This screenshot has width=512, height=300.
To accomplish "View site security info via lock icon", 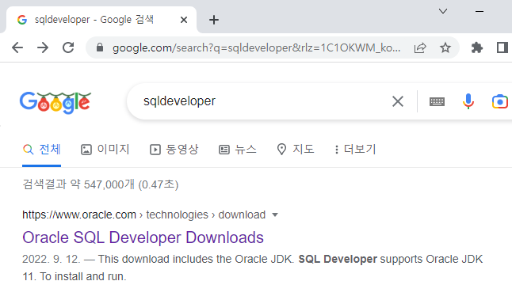I will (x=100, y=47).
